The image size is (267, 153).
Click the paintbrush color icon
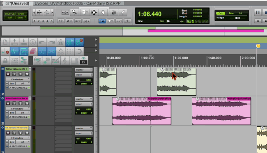click(56, 60)
